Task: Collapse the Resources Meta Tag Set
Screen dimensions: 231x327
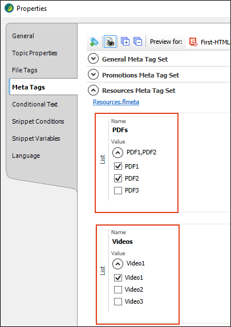Action: (x=93, y=91)
